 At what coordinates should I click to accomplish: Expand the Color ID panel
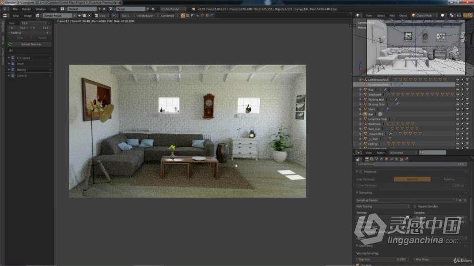(9, 76)
